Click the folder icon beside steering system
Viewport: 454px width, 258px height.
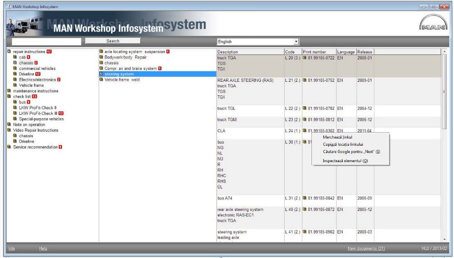101,74
